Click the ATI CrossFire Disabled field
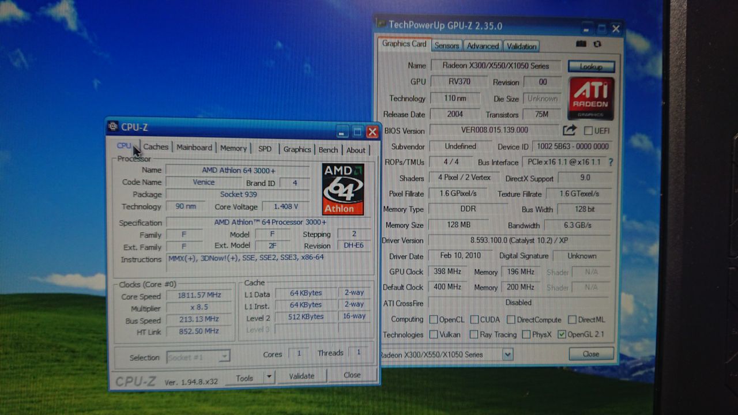Viewport: 738px width, 415px height. (518, 303)
